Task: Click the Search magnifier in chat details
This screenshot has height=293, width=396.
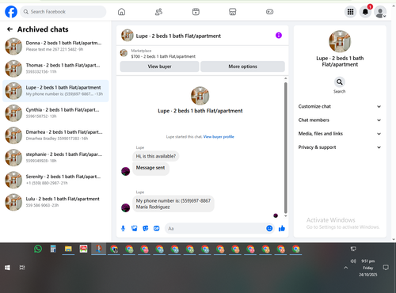Action: [340, 82]
